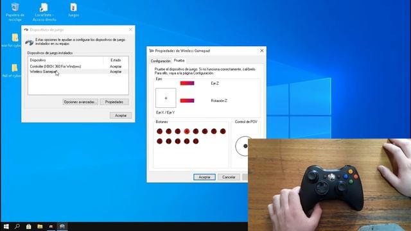Image resolution: width=411 pixels, height=231 pixels.
Task: Select the Wireless Gamepad row
Action: pyautogui.click(x=78, y=71)
